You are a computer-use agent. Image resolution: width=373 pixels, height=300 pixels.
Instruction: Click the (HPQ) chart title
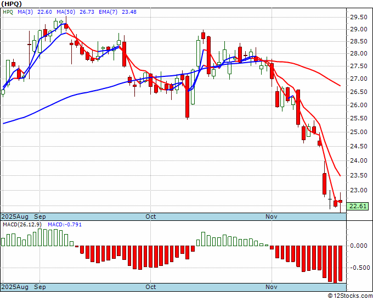[12, 4]
